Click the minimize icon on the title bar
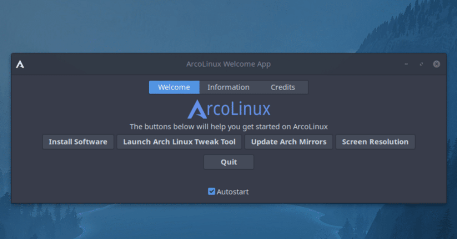The height and width of the screenshot is (239, 457). click(406, 64)
